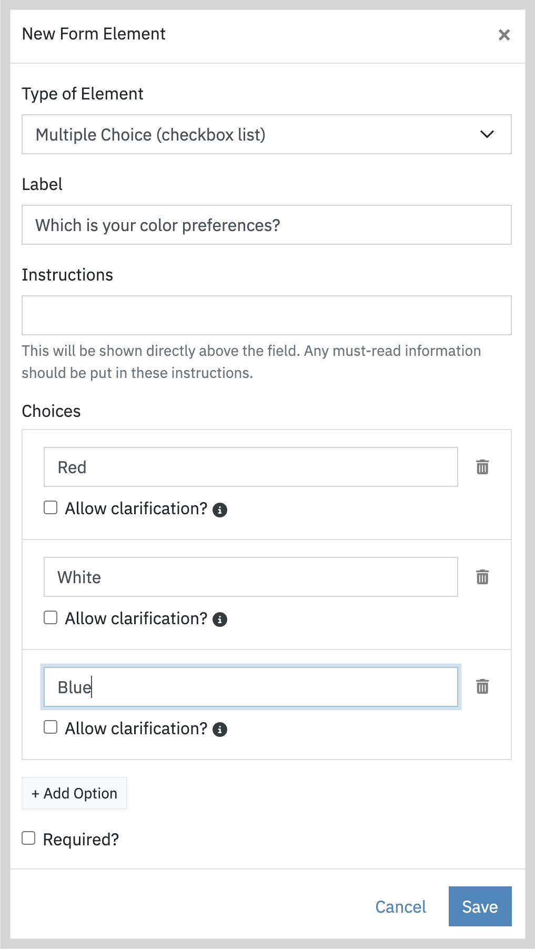Open the Type of Element dropdown
Viewport: 535px width, 949px height.
pyautogui.click(x=267, y=134)
